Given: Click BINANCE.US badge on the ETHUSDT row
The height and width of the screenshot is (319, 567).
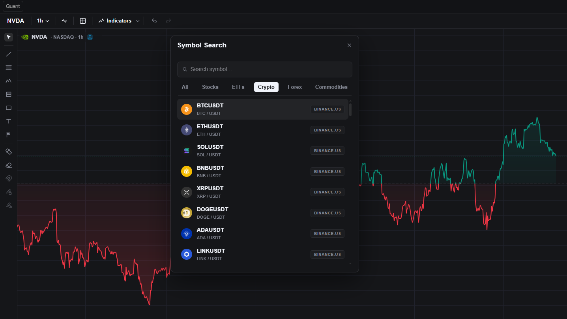Looking at the screenshot, I should point(327,130).
